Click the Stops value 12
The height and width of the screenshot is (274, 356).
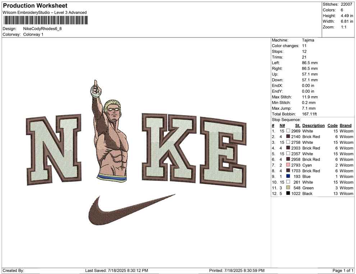tap(304, 51)
